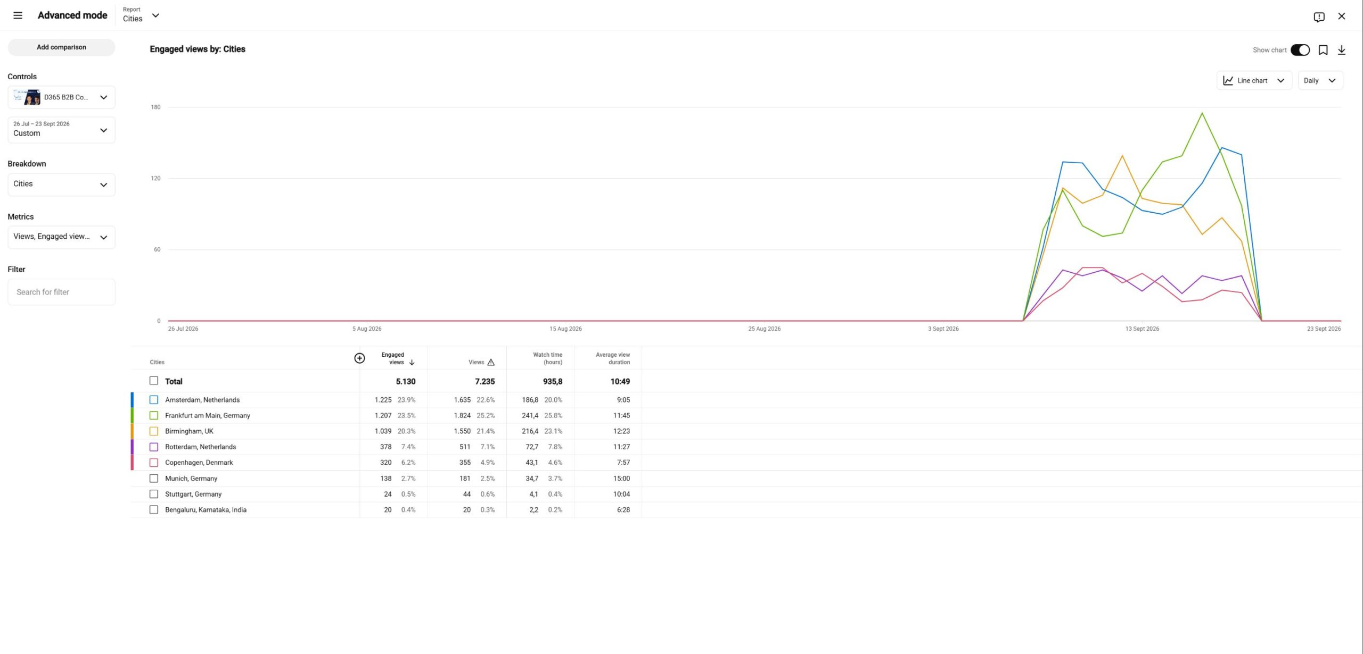Add a metric column with plus icon
This screenshot has height=654, width=1363.
[x=360, y=358]
